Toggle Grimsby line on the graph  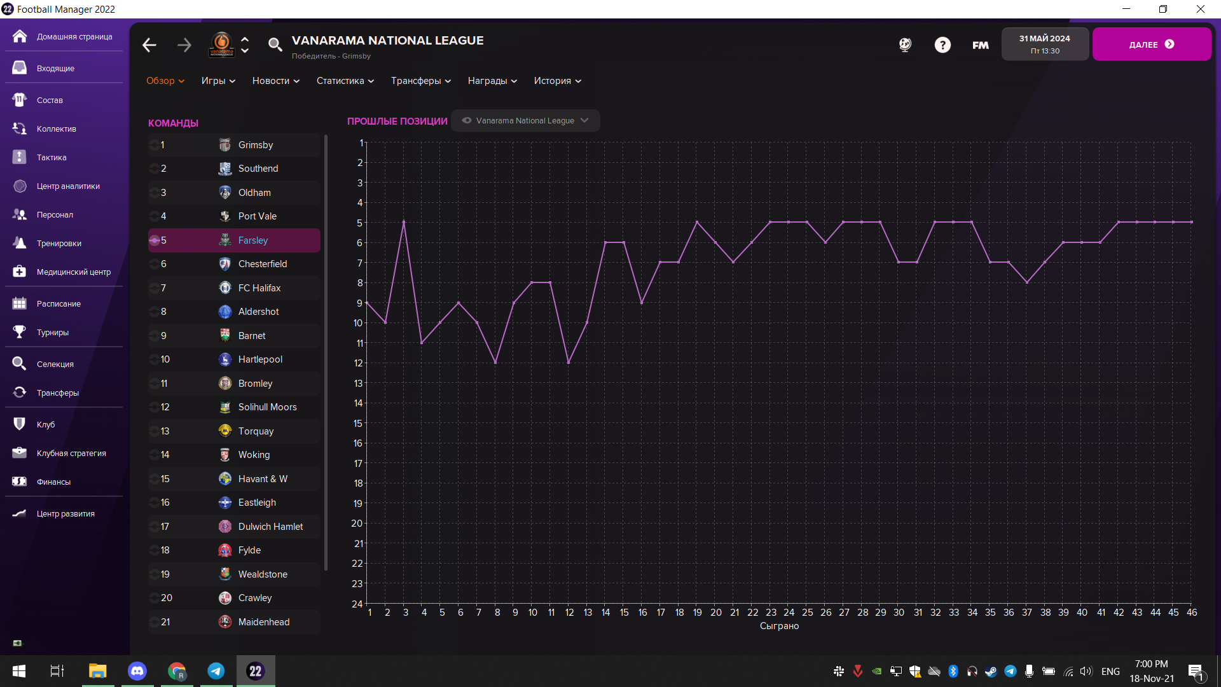point(154,145)
